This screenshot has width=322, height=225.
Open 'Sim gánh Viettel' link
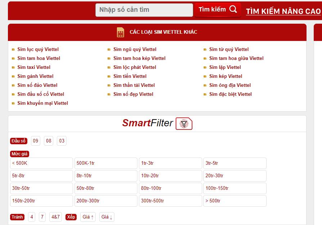point(35,76)
